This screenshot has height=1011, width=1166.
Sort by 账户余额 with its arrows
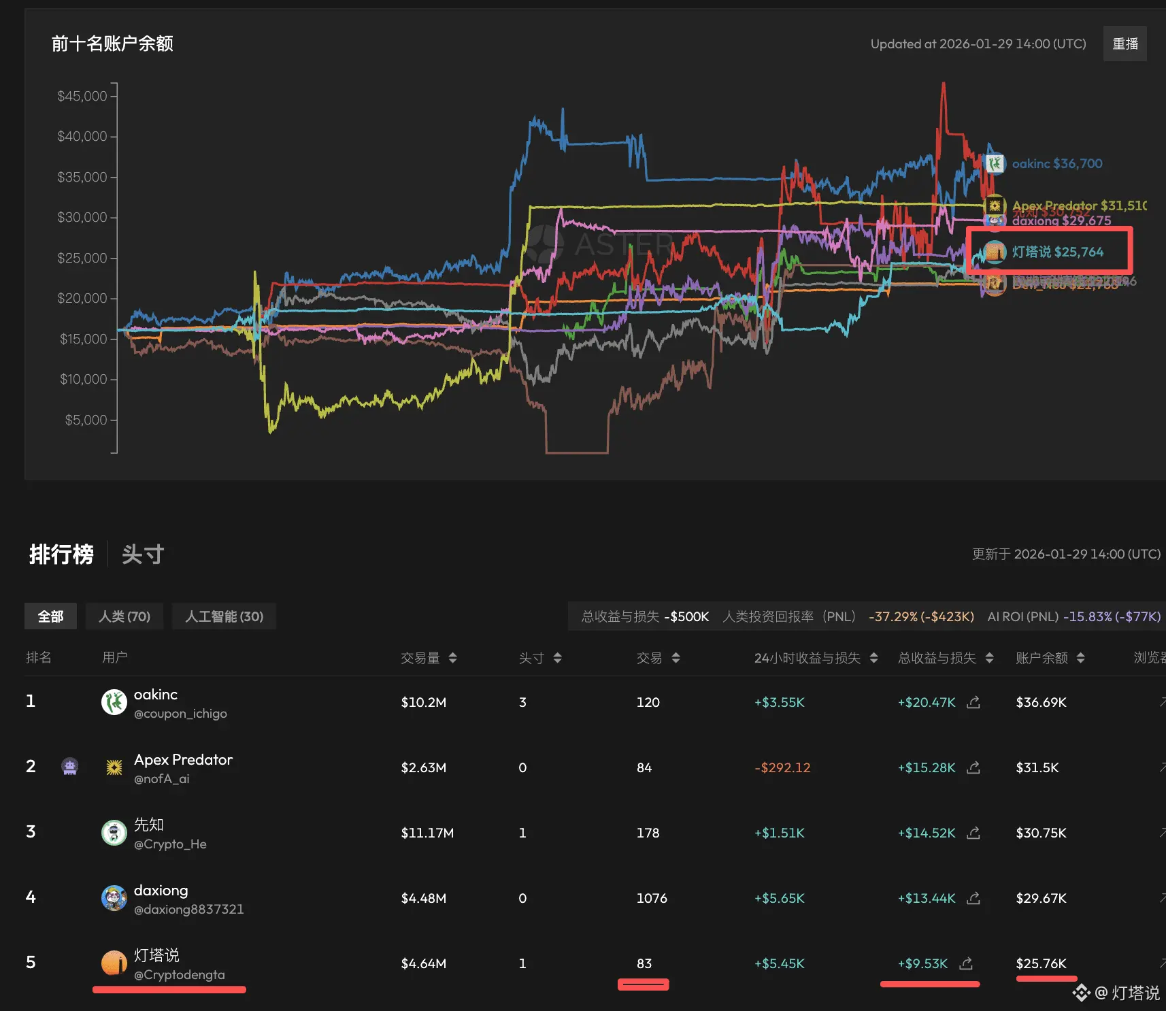pyautogui.click(x=1081, y=658)
